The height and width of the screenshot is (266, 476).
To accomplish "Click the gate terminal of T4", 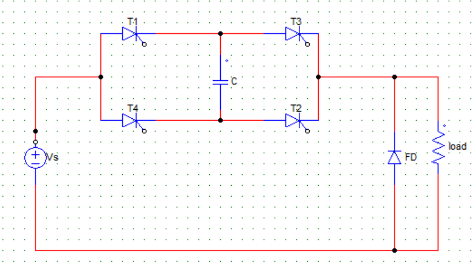I will pyautogui.click(x=145, y=131).
